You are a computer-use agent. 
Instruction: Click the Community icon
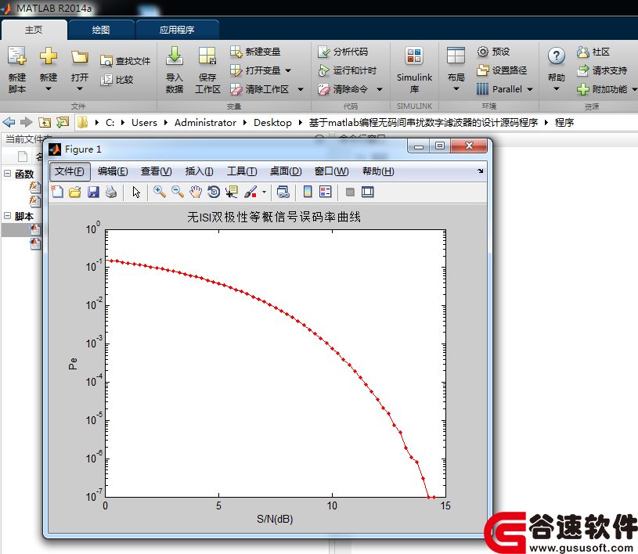pos(582,52)
